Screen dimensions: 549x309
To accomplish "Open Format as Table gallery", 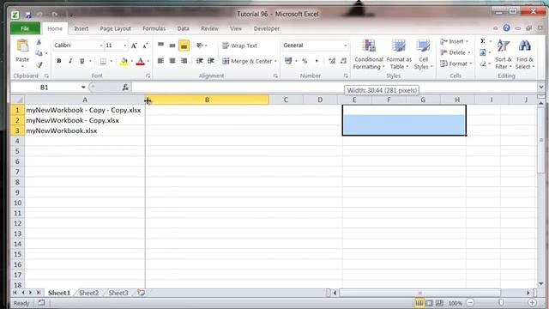I will coord(399,54).
